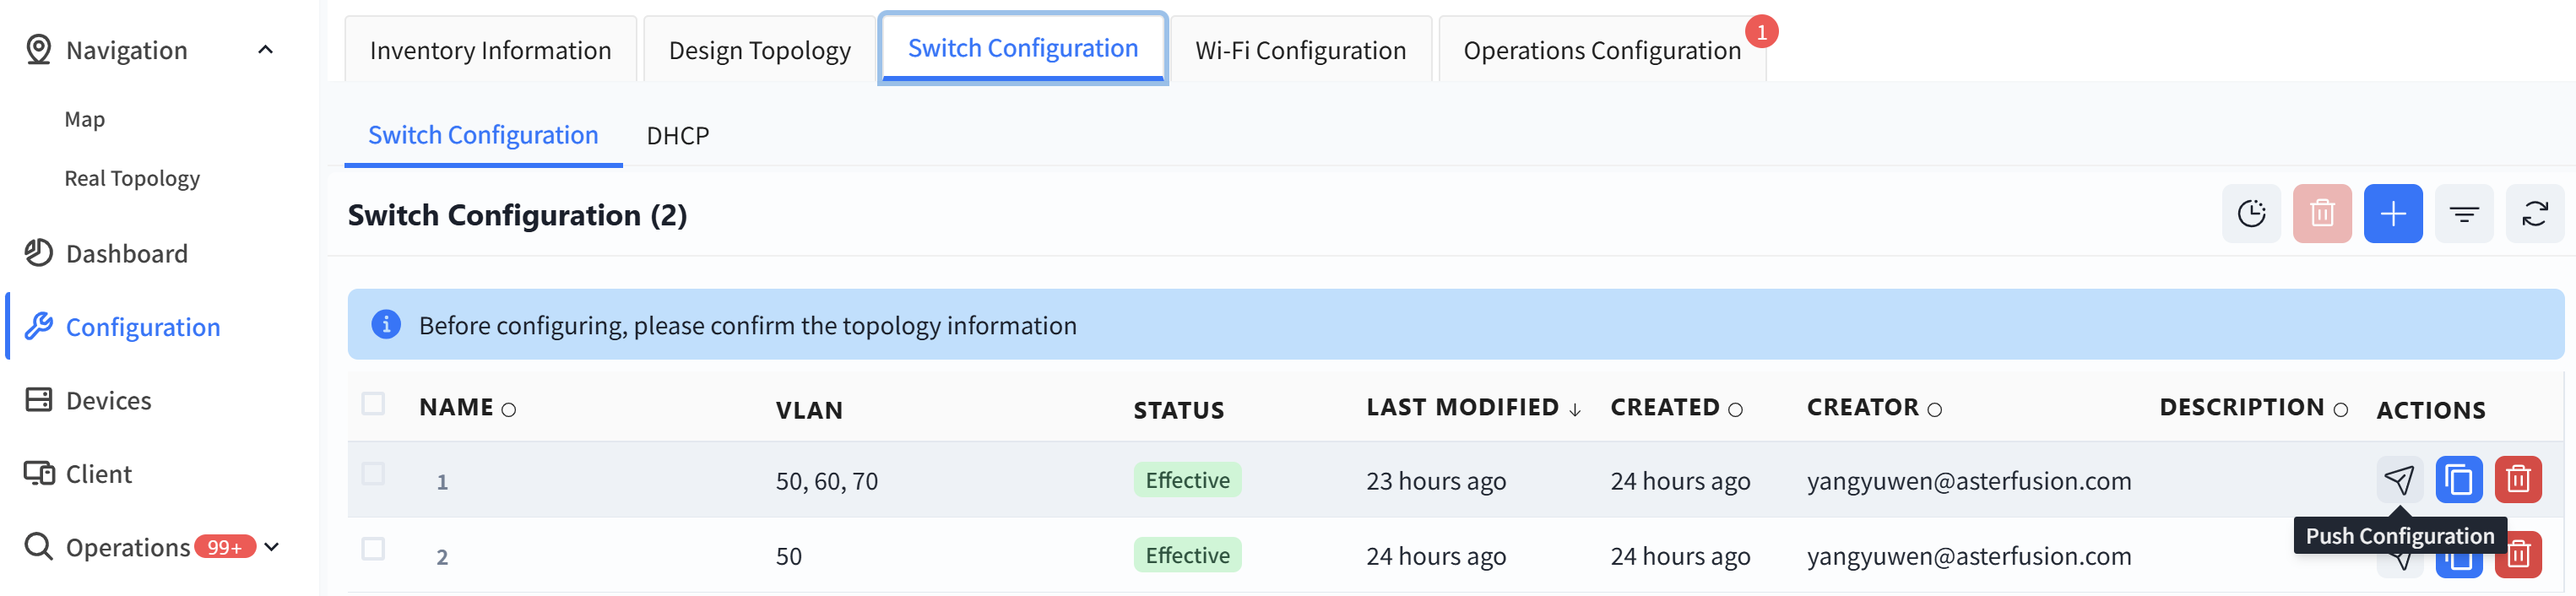Screen dimensions: 2576x596
Task: Open configuration named 2
Action: tap(442, 557)
